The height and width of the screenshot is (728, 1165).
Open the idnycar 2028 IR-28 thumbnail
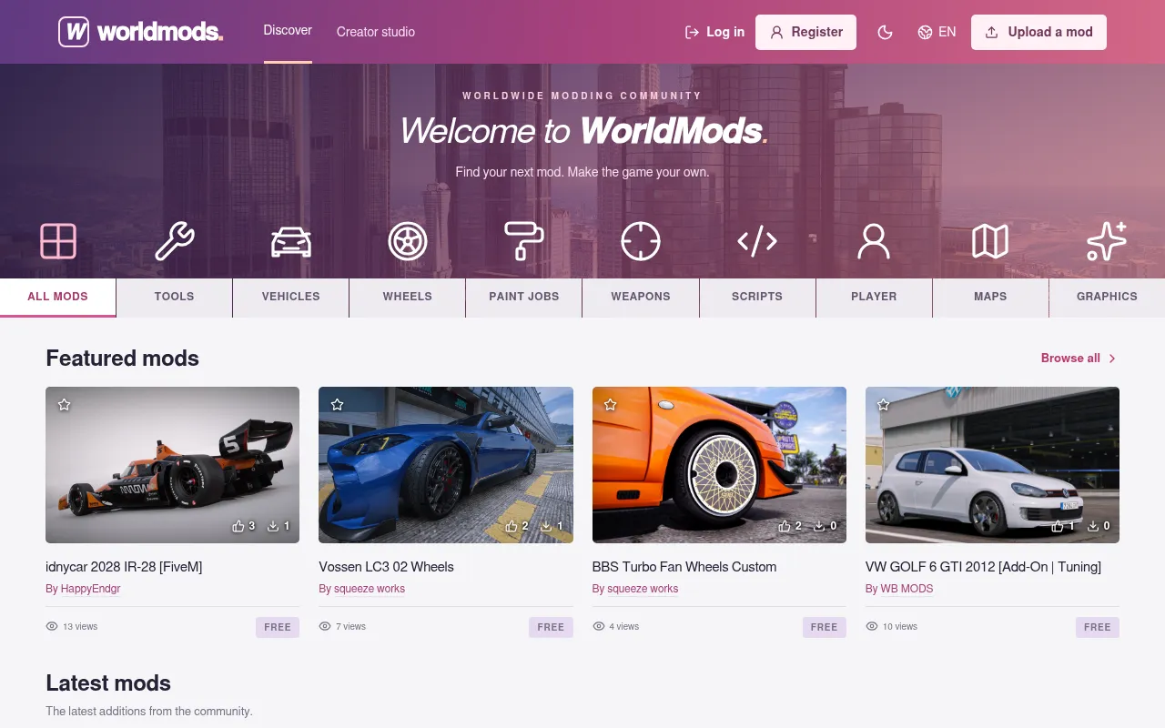click(x=173, y=465)
